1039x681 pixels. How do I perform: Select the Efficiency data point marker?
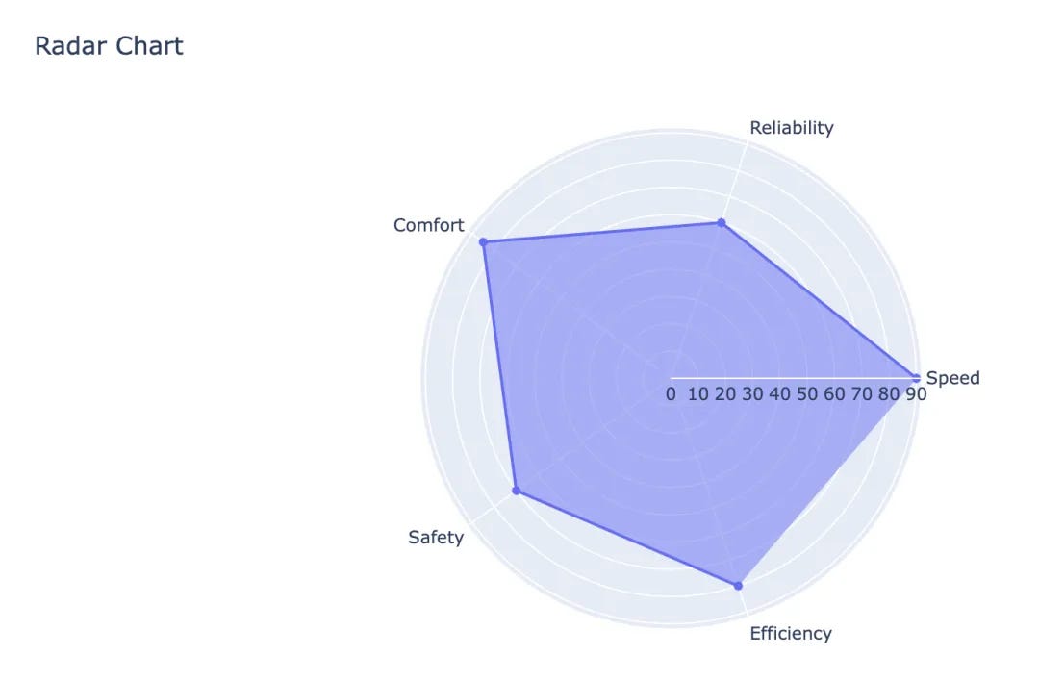739,585
